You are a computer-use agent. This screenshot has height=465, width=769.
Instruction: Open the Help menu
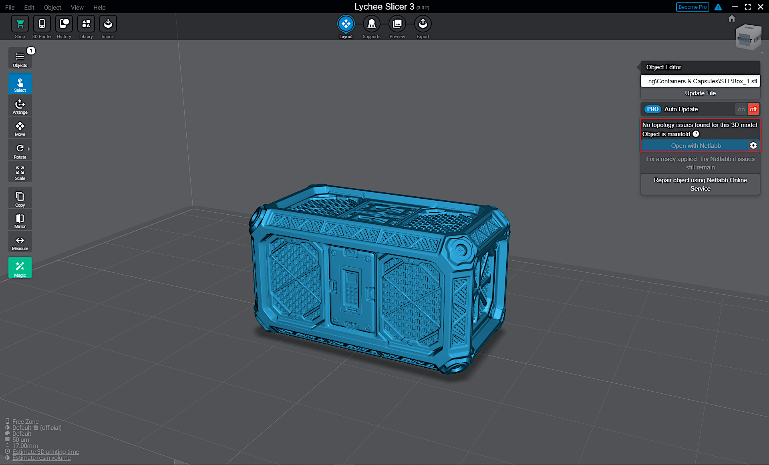tap(99, 7)
